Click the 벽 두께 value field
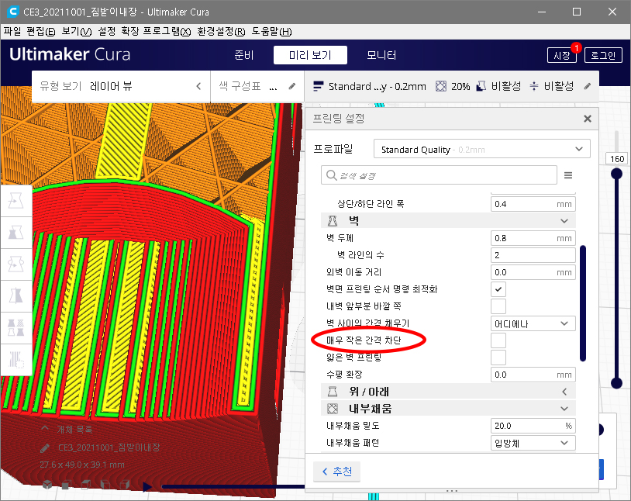631x501 pixels. click(x=533, y=238)
